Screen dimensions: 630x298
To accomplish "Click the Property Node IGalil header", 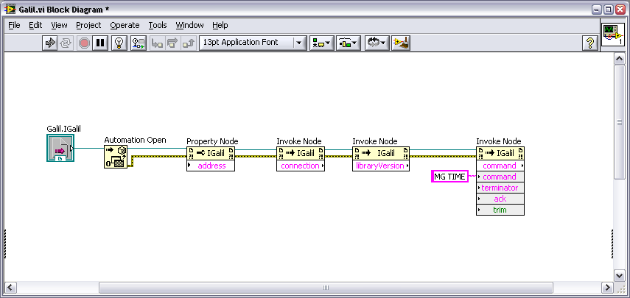I will pos(211,153).
